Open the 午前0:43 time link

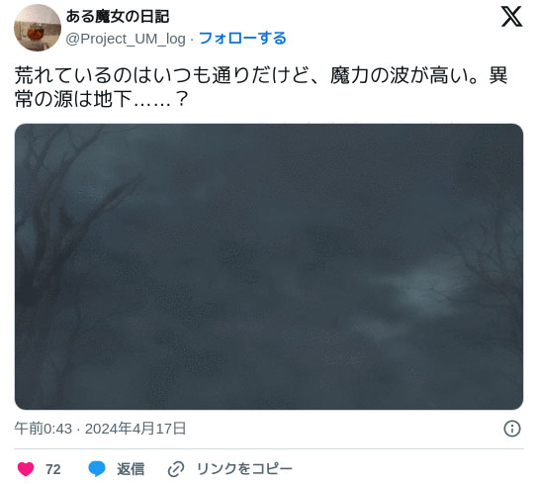(x=44, y=429)
